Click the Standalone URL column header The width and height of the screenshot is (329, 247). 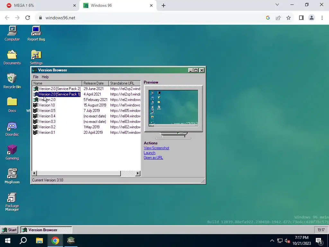[125, 83]
